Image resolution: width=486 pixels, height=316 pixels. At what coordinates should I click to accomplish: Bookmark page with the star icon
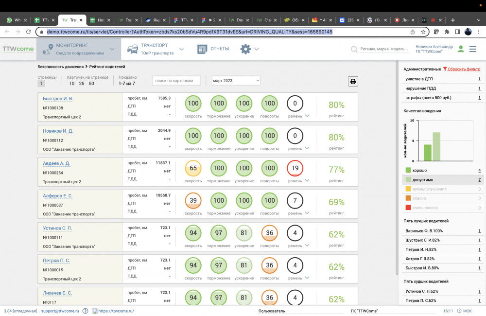click(x=423, y=32)
